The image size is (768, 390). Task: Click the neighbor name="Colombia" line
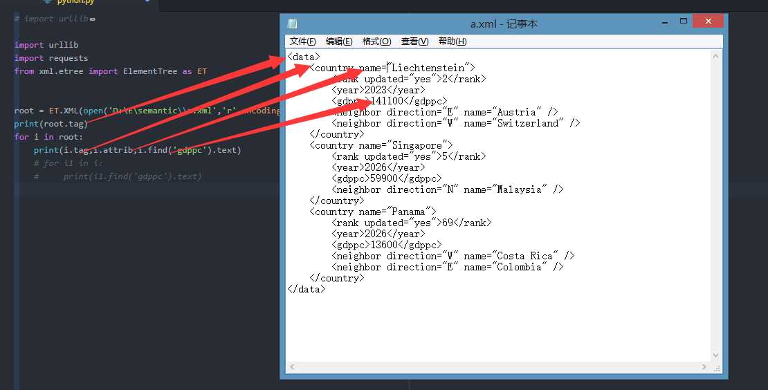447,267
